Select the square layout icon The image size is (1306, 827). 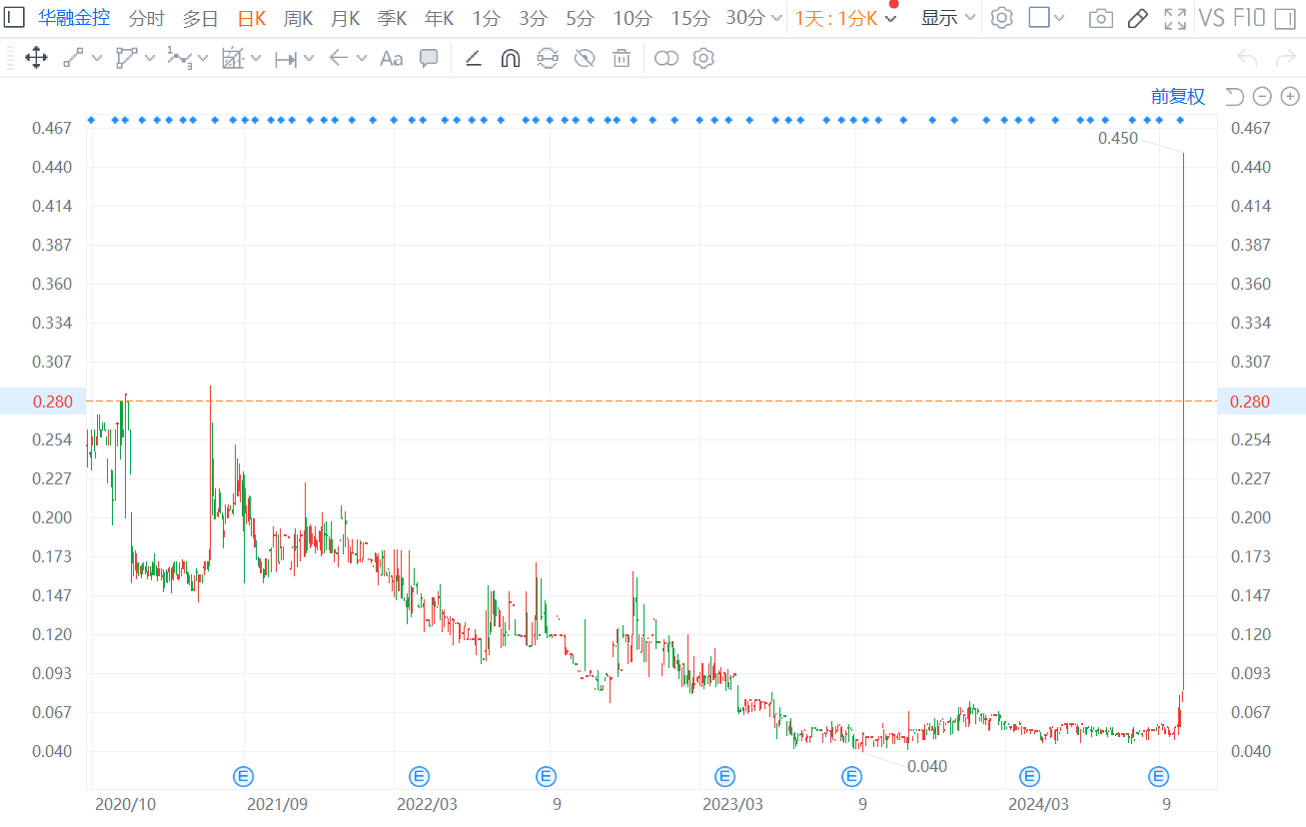point(1039,17)
